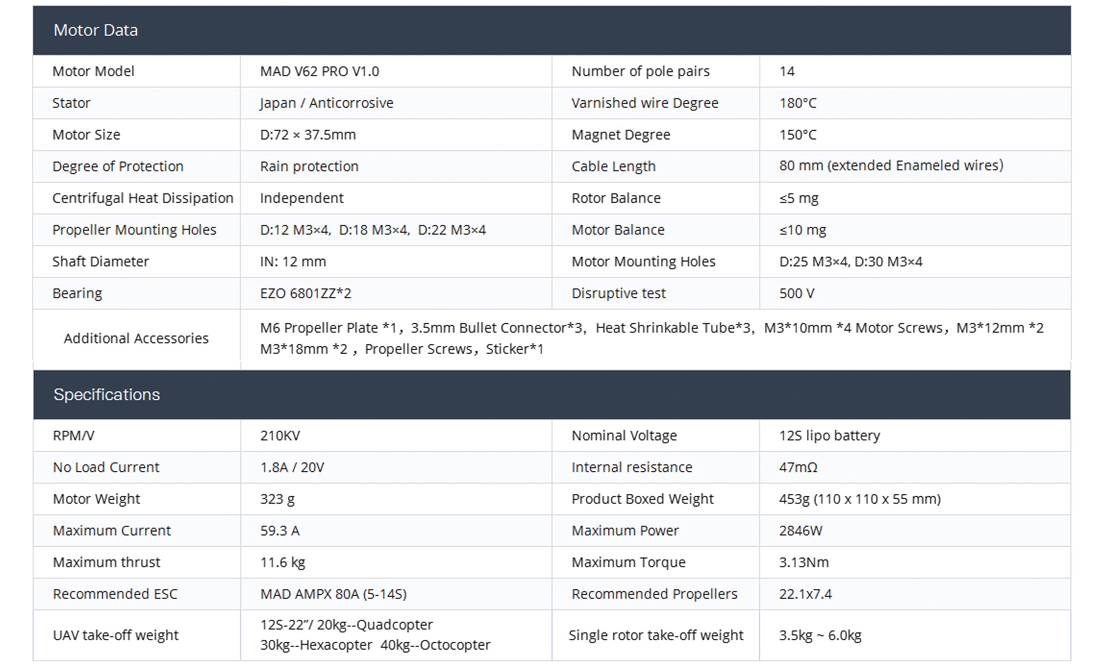The height and width of the screenshot is (670, 1105).
Task: Click the Cable Length value cell
Action: tap(891, 166)
